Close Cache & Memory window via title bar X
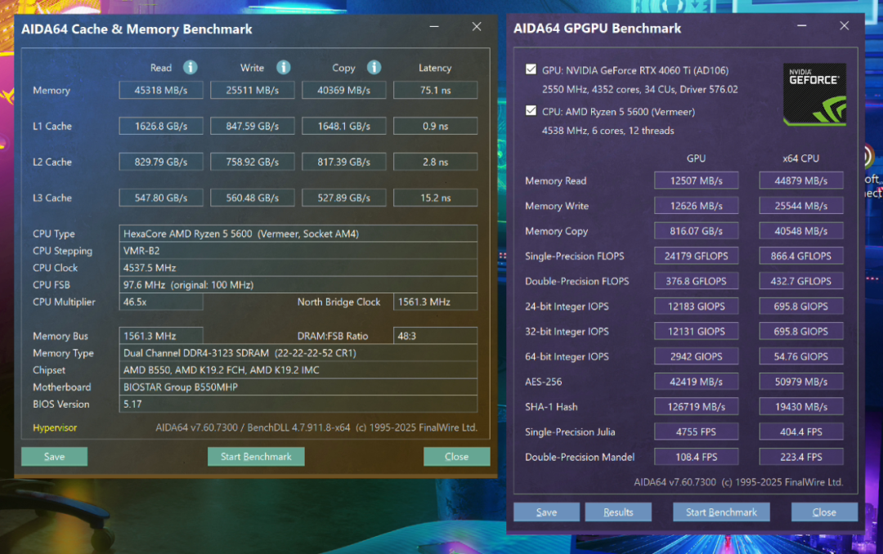The height and width of the screenshot is (554, 883). (477, 26)
